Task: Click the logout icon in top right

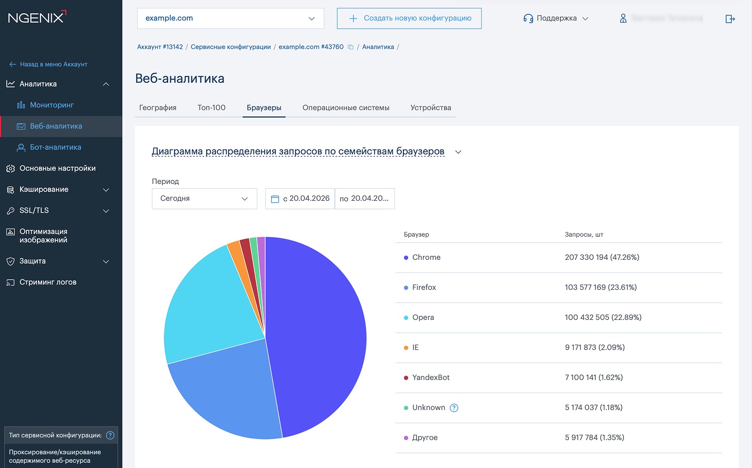Action: (730, 19)
